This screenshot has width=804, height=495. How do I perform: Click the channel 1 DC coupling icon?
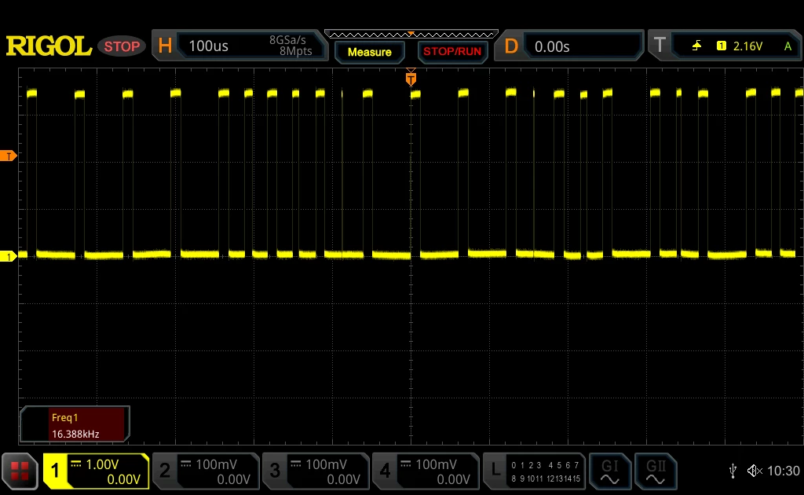coord(76,464)
